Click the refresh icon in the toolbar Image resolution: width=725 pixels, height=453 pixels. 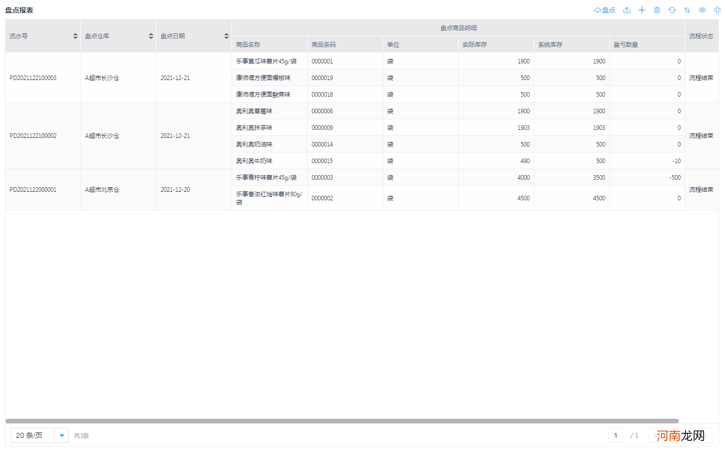coord(672,10)
